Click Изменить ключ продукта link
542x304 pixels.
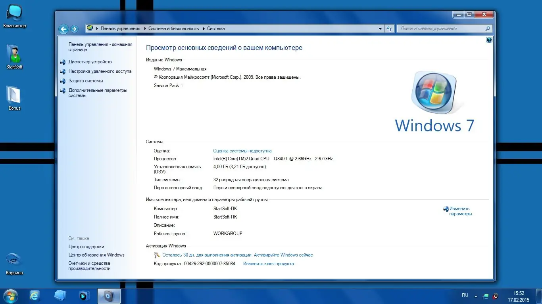tap(269, 264)
